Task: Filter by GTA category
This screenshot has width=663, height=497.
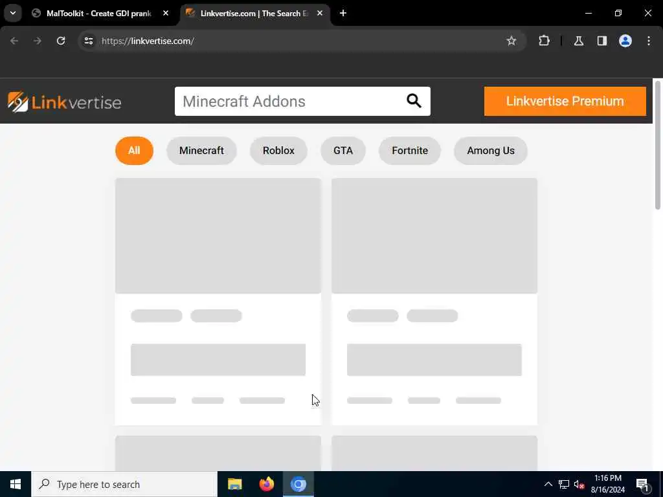Action: click(x=343, y=150)
